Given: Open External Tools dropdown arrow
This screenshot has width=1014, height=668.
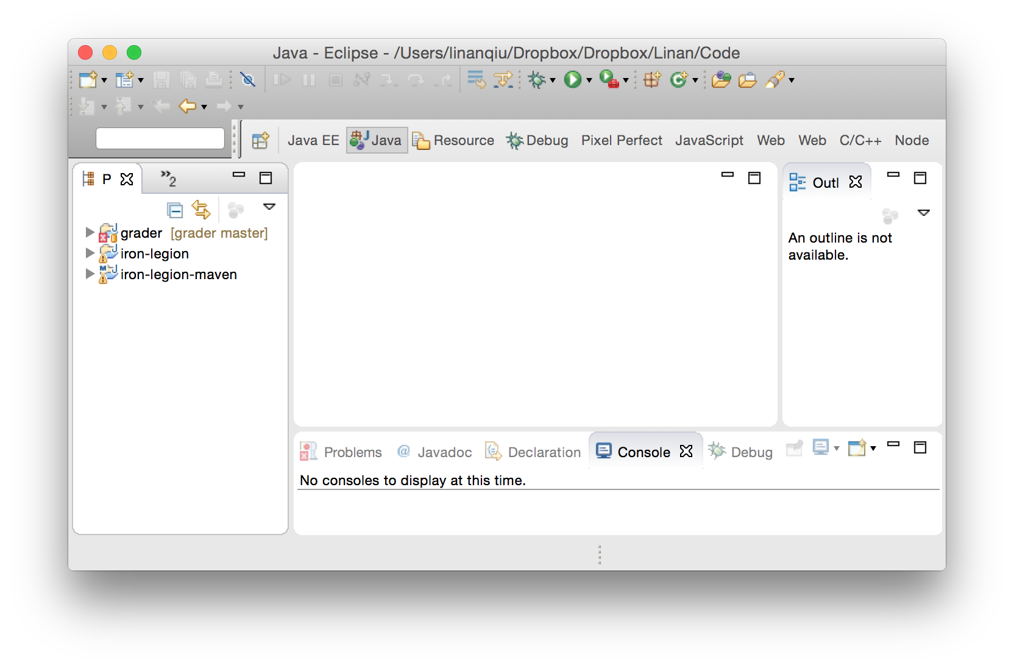Looking at the screenshot, I should click(626, 80).
